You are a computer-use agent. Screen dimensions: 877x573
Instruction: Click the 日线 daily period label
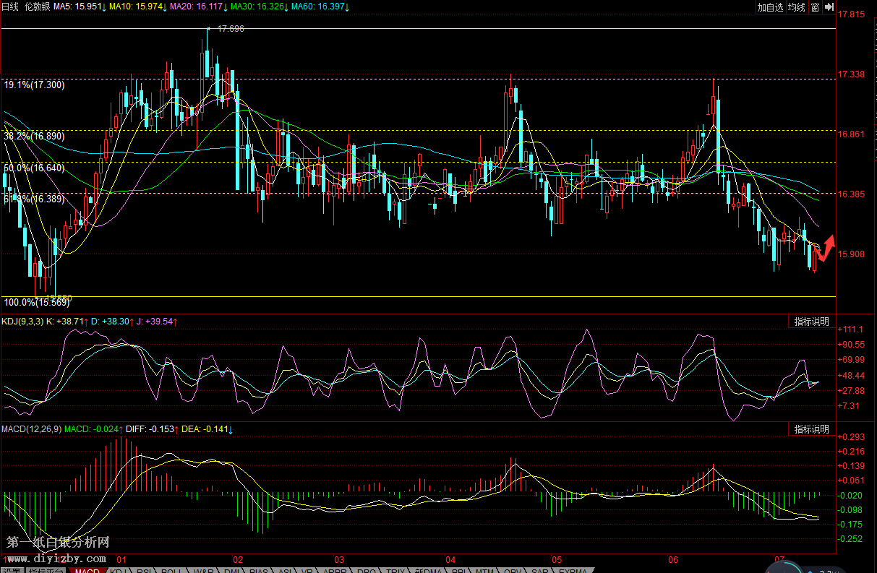pyautogui.click(x=9, y=7)
